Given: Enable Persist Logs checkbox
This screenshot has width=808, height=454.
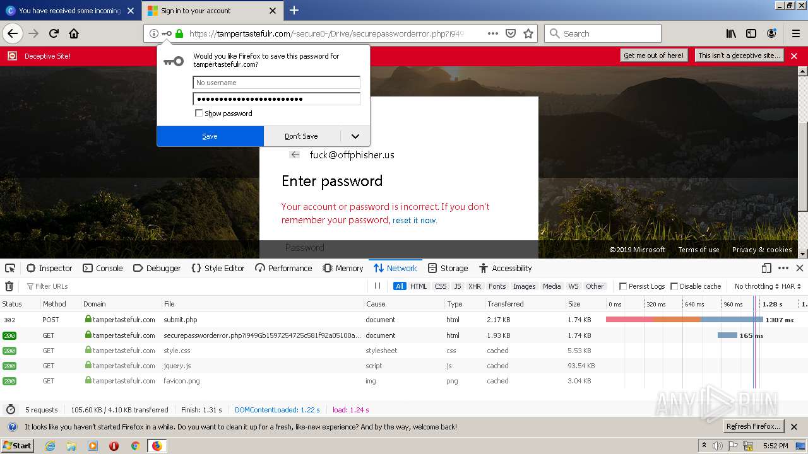Looking at the screenshot, I should pyautogui.click(x=623, y=286).
